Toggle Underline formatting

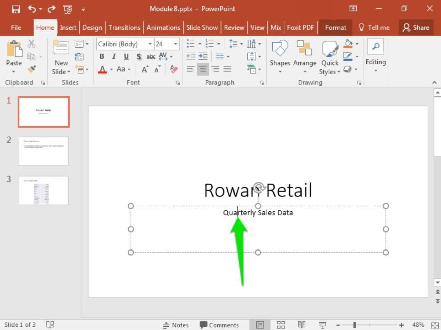click(x=126, y=56)
